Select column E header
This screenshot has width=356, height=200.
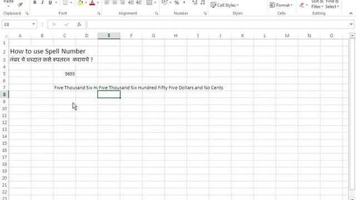[109, 36]
